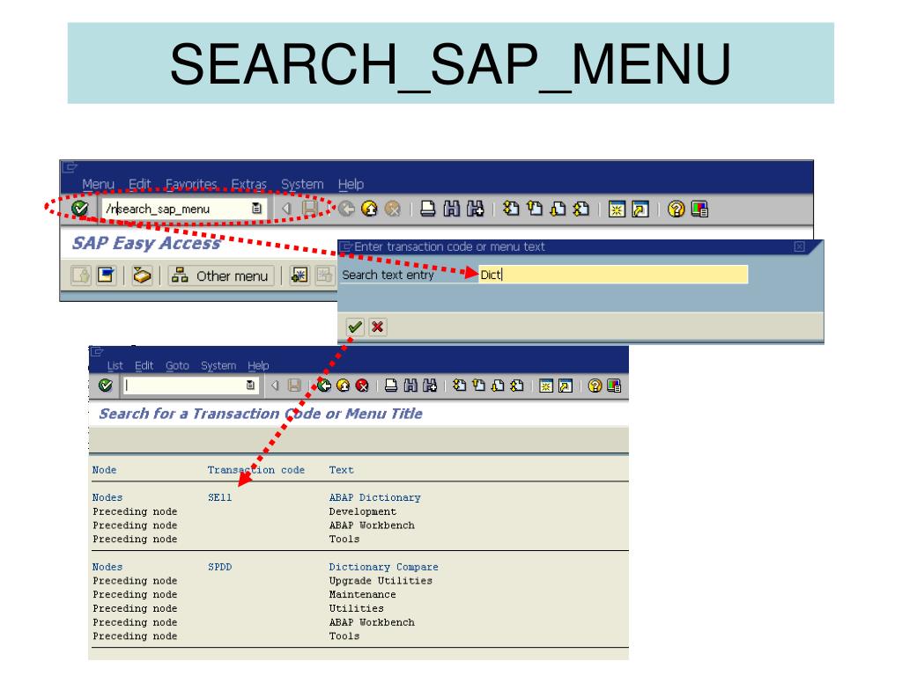Viewport: 902px width, 676px height.
Task: Click Dictionary Compare text in results
Action: (x=384, y=567)
